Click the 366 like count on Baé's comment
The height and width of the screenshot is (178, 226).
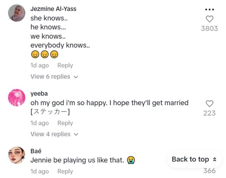[x=209, y=171]
